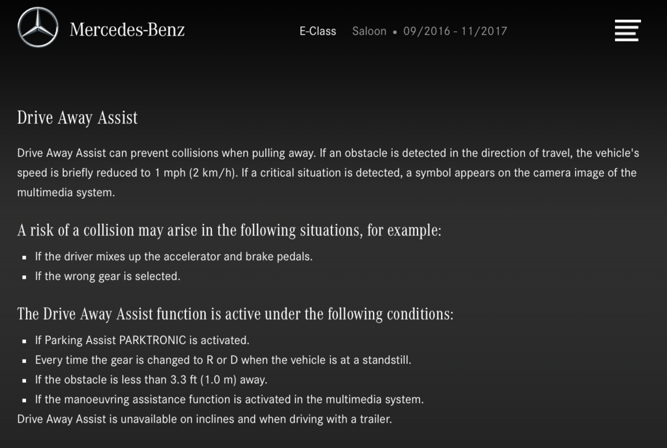Screen dimensions: 667x448
Task: Click the Mercedes-Benz star logo
Action: (x=38, y=29)
